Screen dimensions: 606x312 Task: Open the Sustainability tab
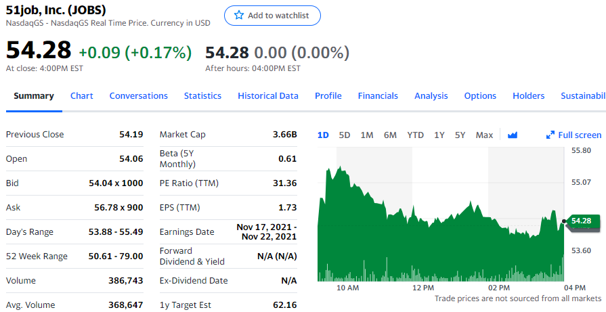583,95
